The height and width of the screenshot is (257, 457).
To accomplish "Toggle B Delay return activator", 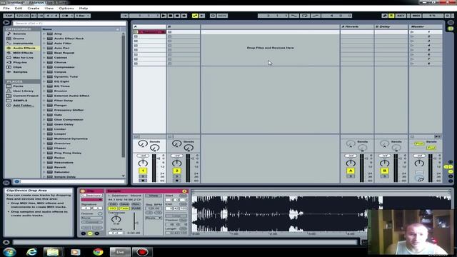I will click(x=384, y=171).
